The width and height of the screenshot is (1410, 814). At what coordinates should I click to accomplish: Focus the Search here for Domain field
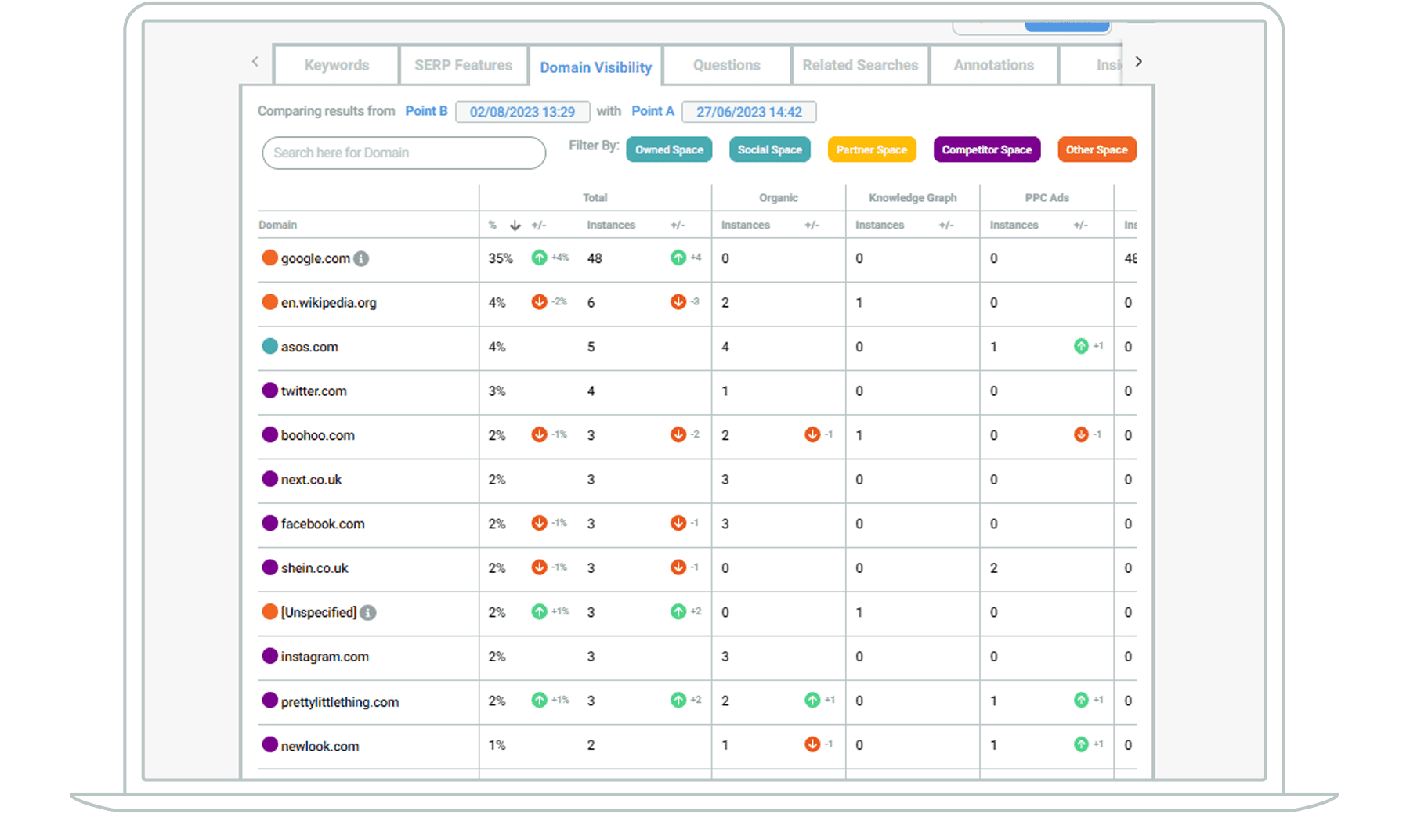pyautogui.click(x=403, y=153)
